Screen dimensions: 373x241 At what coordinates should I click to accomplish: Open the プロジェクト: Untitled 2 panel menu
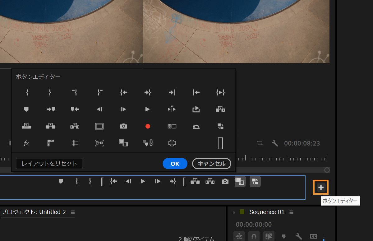pos(73,212)
